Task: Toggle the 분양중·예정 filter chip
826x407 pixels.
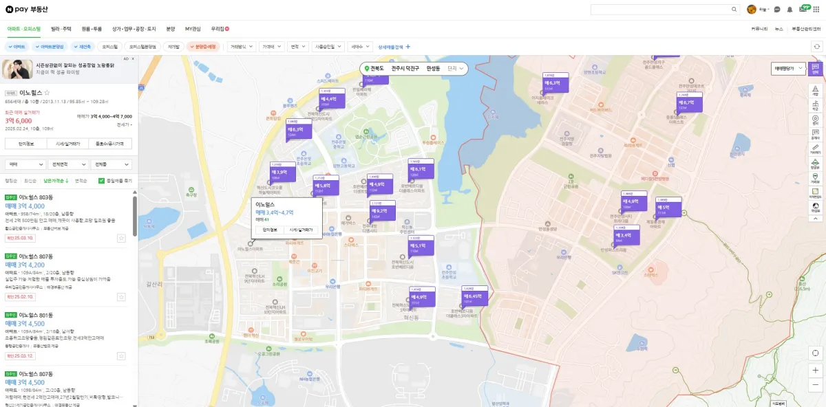Action: pyautogui.click(x=203, y=47)
